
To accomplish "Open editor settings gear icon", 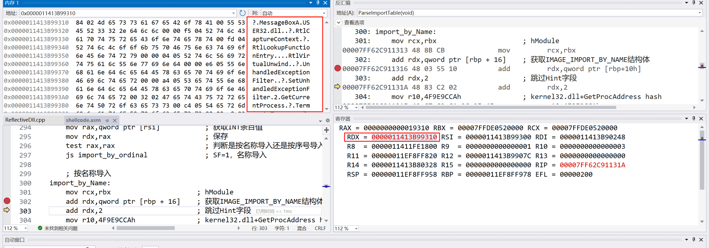I will pyautogui.click(x=328, y=121).
